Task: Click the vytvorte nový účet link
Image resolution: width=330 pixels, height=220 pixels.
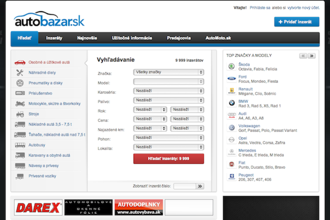Action: click(x=303, y=8)
